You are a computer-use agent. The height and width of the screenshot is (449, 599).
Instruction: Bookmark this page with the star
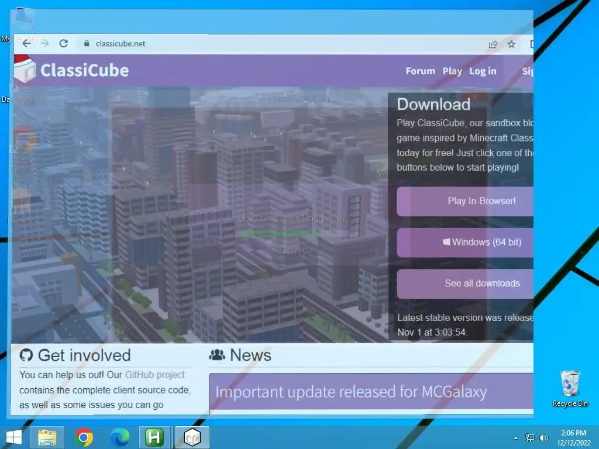click(x=511, y=44)
